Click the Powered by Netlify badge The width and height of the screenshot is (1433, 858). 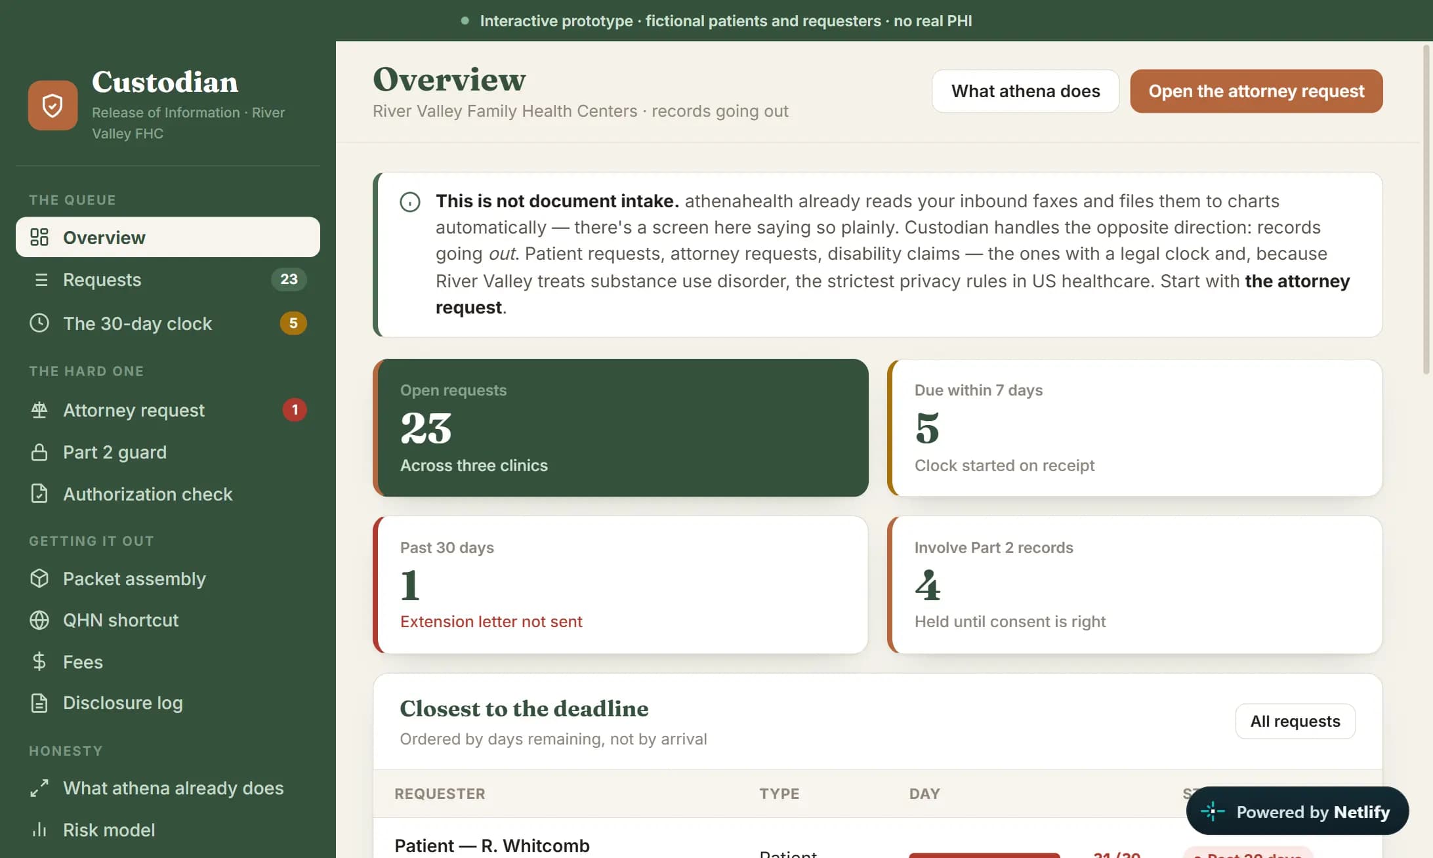click(x=1297, y=811)
